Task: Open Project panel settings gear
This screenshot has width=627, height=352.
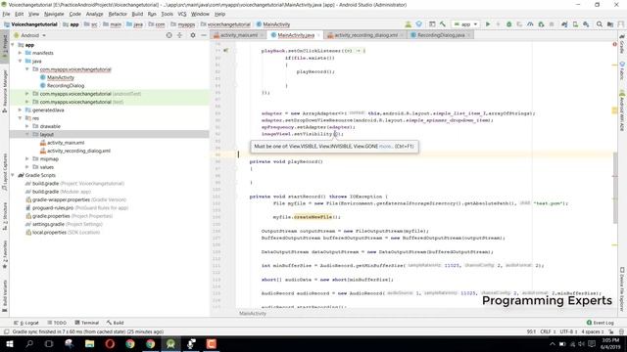Action: point(193,35)
